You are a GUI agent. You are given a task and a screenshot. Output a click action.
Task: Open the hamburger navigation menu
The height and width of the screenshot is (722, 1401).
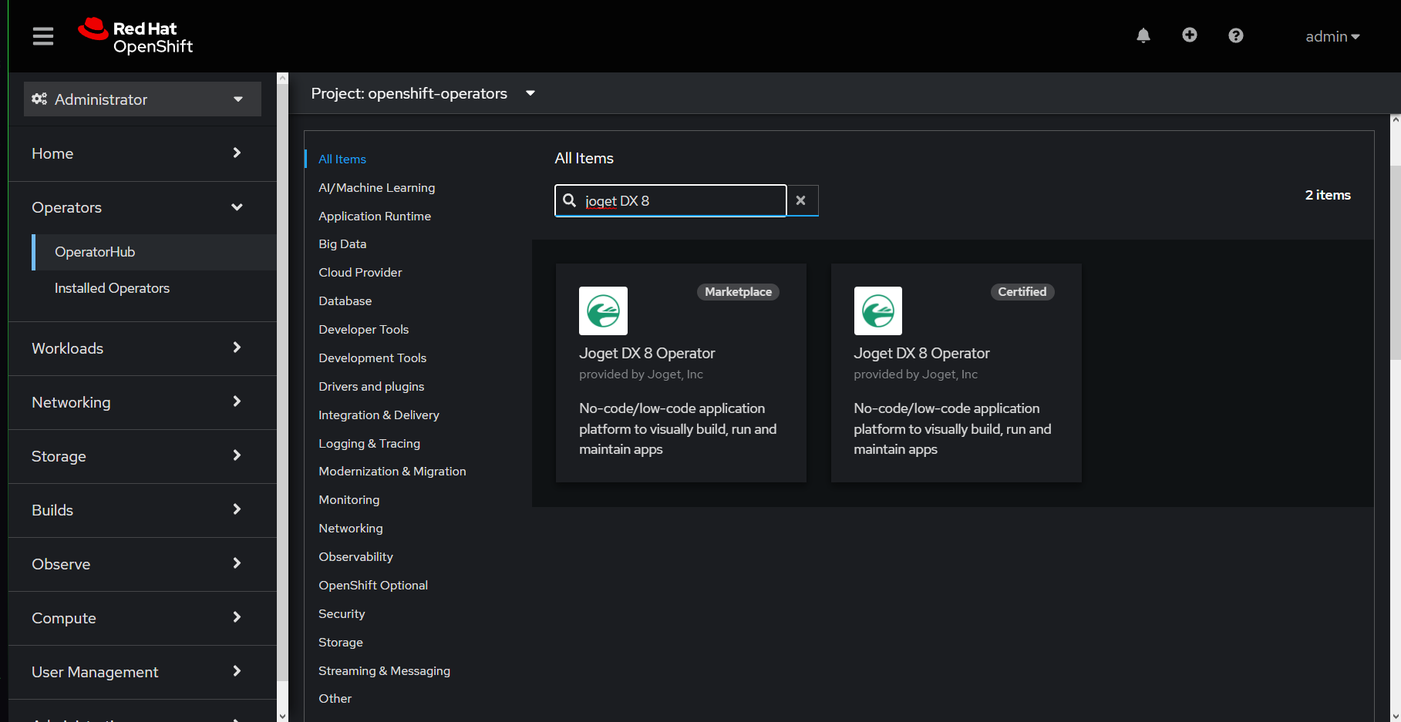point(43,36)
